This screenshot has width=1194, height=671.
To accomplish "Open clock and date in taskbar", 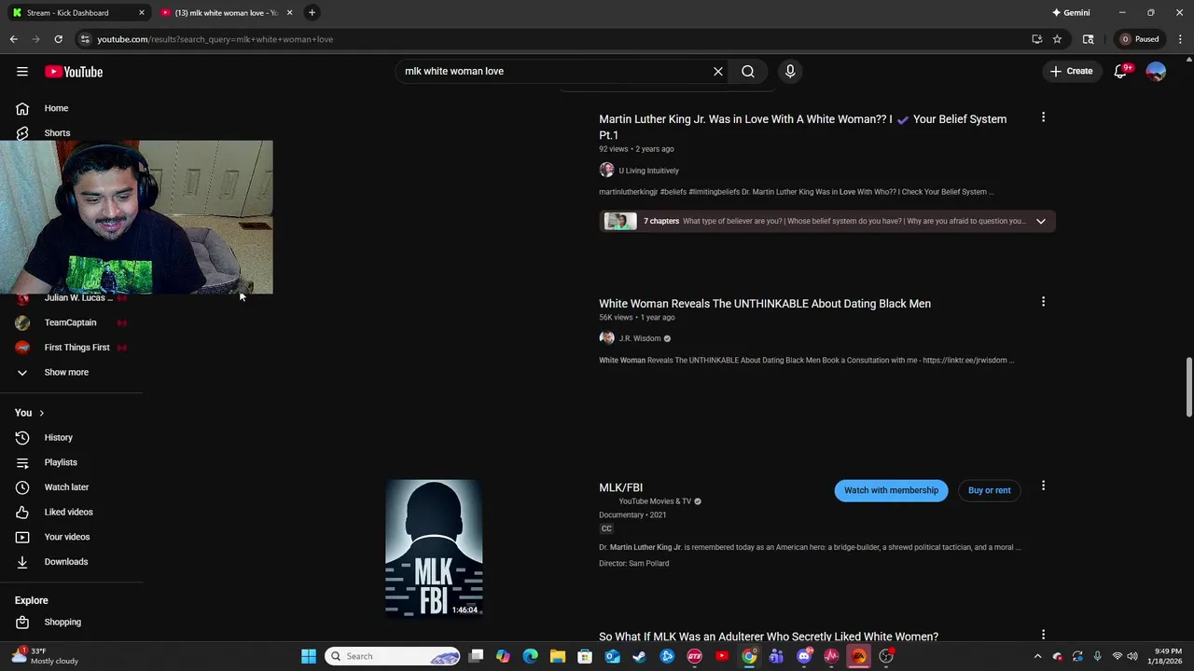I will pyautogui.click(x=1167, y=656).
